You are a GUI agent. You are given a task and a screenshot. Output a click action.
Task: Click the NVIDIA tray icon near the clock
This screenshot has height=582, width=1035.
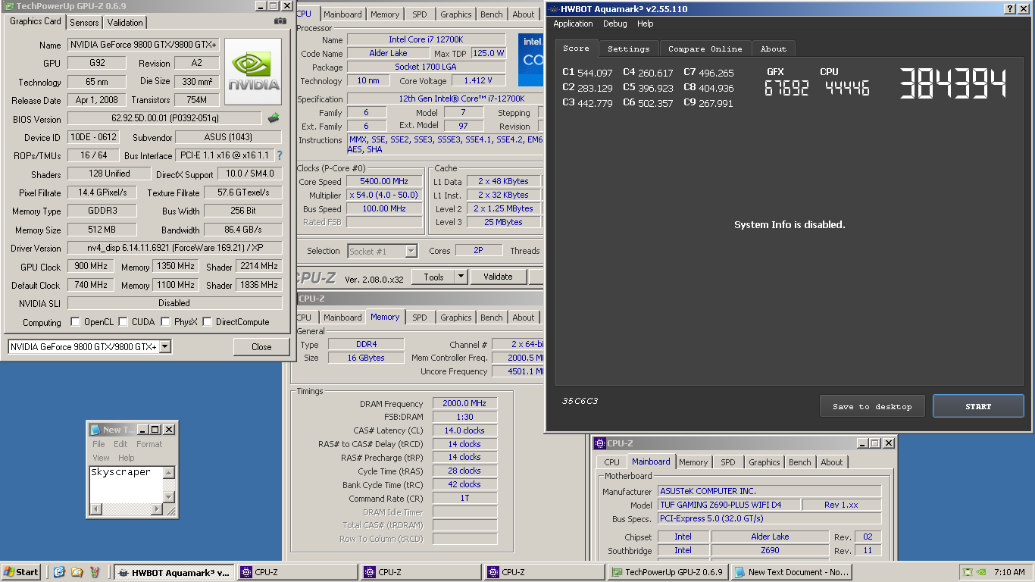[x=981, y=572]
